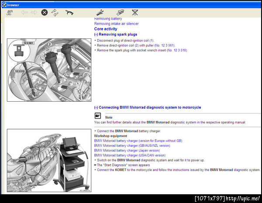Open the special tools wrench icon
Viewport: 262px width, 203px height.
click(x=100, y=13)
